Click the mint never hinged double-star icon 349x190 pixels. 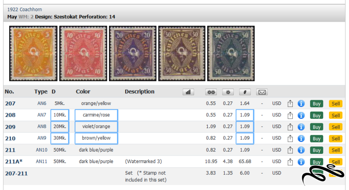click(x=211, y=92)
